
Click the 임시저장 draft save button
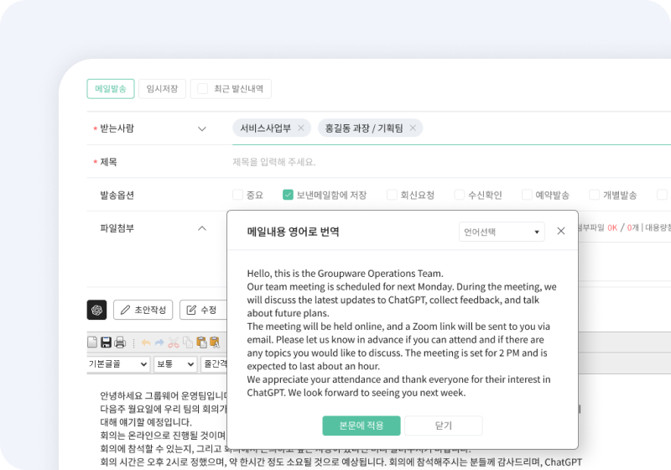162,89
